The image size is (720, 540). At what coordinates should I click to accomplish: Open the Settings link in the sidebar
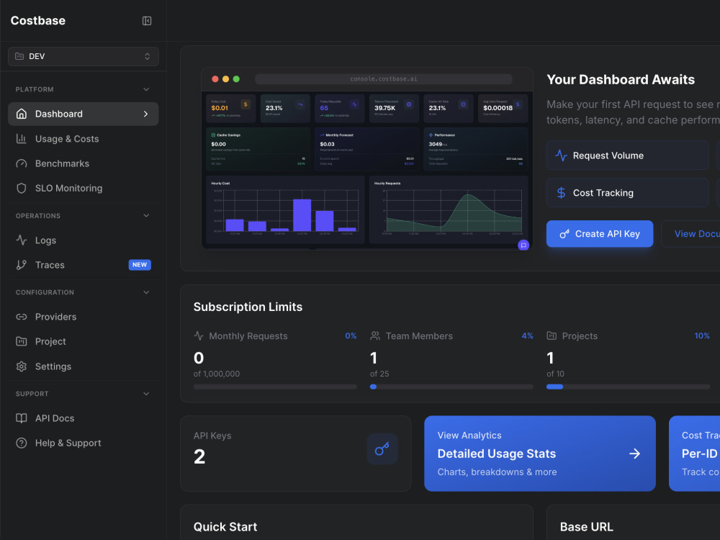pos(83,366)
